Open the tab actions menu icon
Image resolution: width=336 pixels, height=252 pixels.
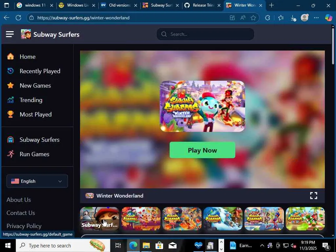coord(7,5)
